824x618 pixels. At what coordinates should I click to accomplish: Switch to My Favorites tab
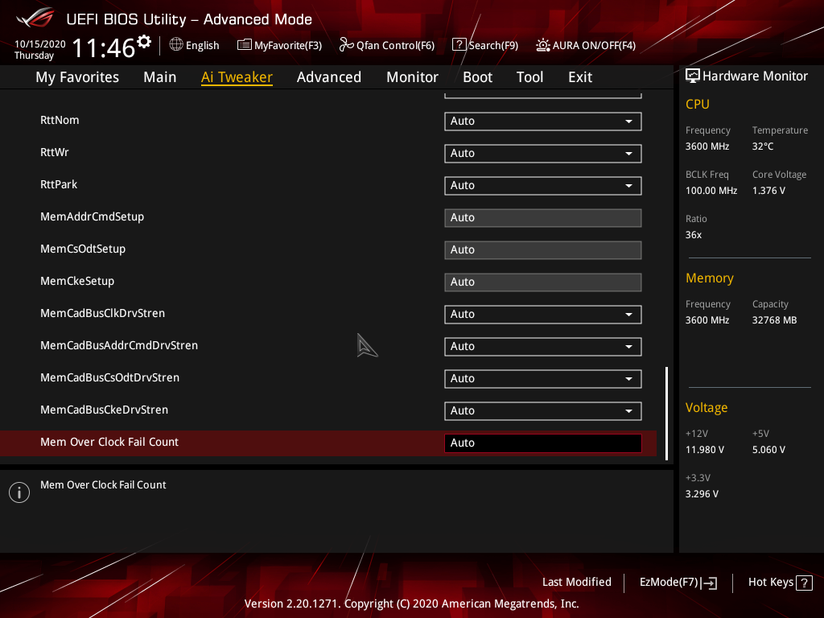click(77, 76)
